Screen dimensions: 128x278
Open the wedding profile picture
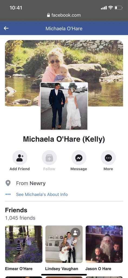tap(64, 106)
